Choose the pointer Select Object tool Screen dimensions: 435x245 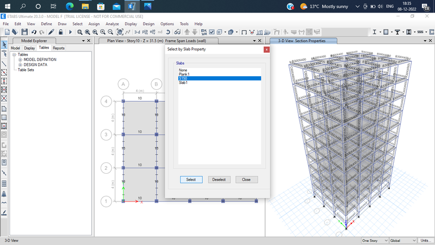tap(4, 45)
